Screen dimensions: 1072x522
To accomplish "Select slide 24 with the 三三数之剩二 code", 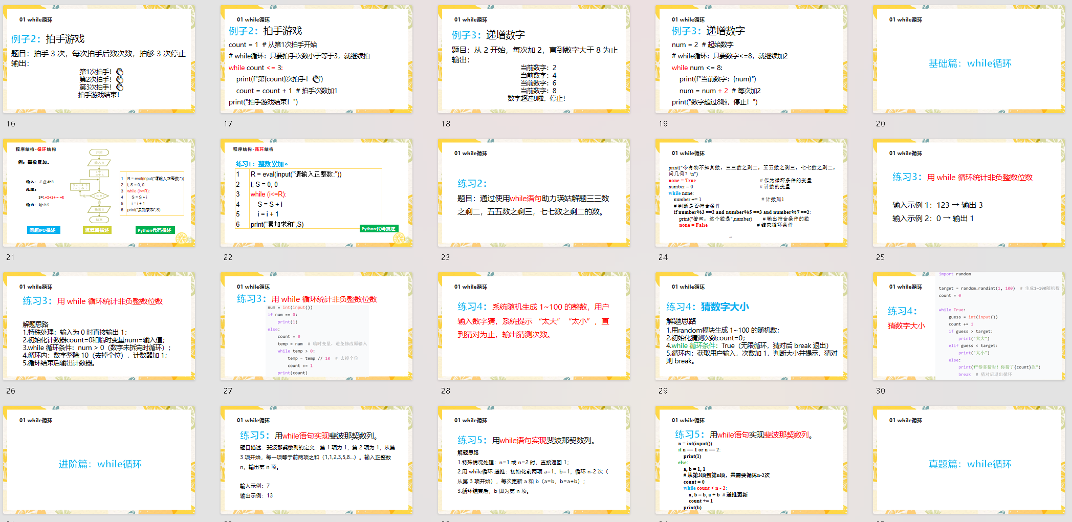I will pos(751,193).
